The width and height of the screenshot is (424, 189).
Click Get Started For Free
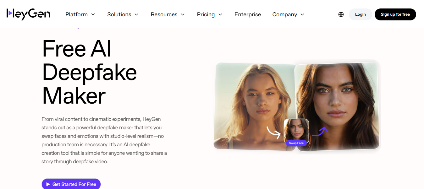pyautogui.click(x=71, y=184)
